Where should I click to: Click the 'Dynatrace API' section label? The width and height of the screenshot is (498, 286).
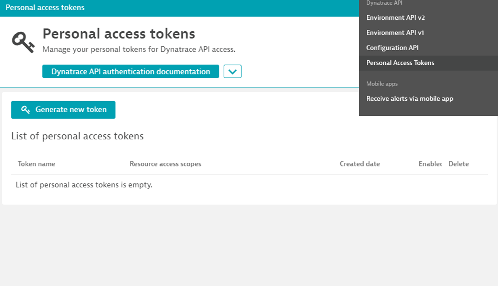tap(384, 3)
